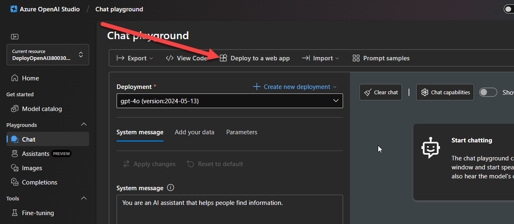Screen dimensions: 514x224
Task: Click the broom icon on Clear chat
Action: pyautogui.click(x=368, y=92)
